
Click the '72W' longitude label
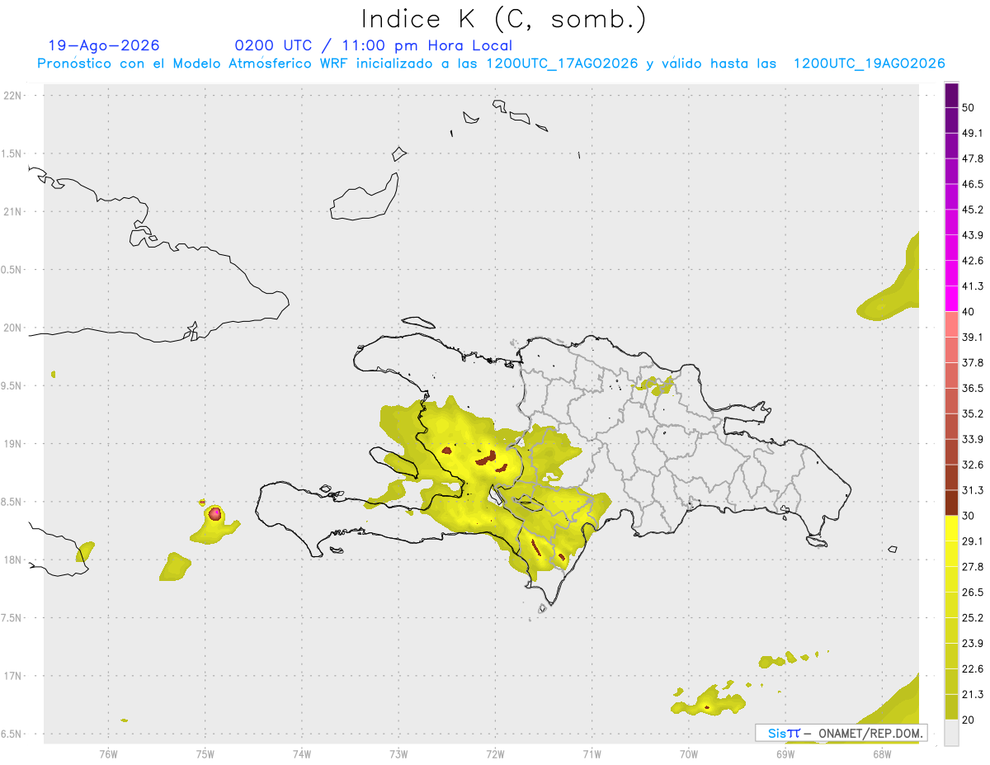pyautogui.click(x=495, y=753)
